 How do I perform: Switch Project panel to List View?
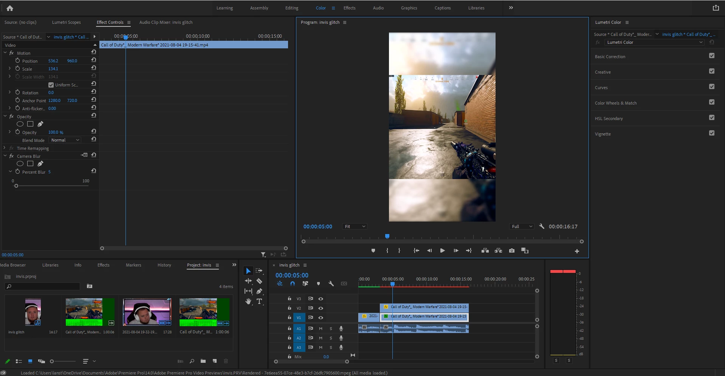[19, 361]
